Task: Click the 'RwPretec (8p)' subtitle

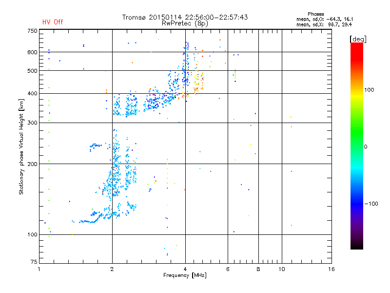Action: click(185, 23)
